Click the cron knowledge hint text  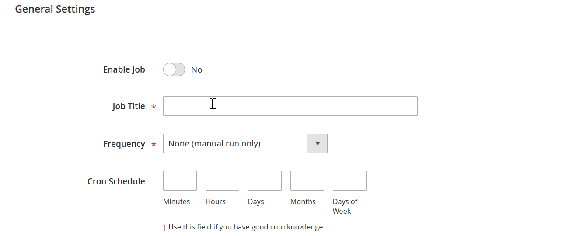coord(244,227)
